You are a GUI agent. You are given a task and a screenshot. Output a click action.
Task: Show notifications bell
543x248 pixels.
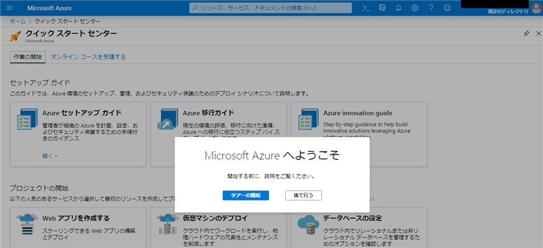pyautogui.click(x=398, y=8)
